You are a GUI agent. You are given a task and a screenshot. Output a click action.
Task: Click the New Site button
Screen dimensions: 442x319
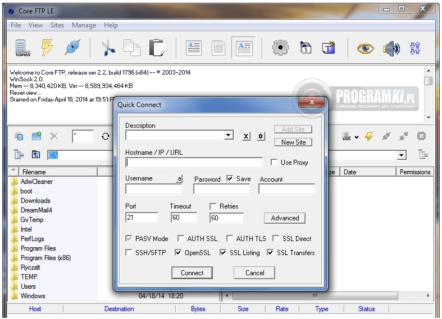coord(293,142)
